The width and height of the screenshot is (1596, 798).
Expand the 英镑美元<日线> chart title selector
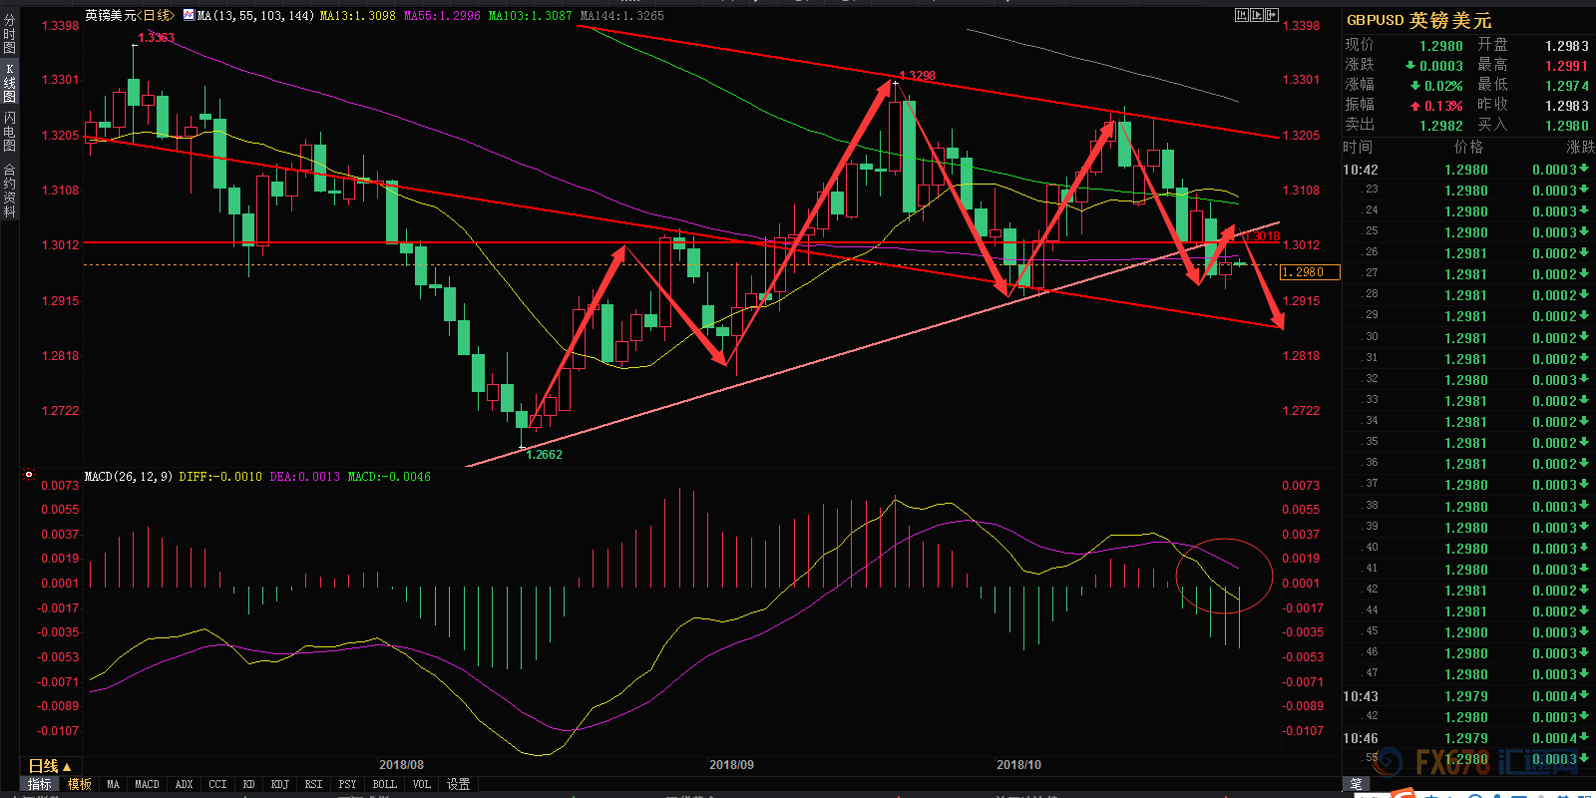coord(130,16)
